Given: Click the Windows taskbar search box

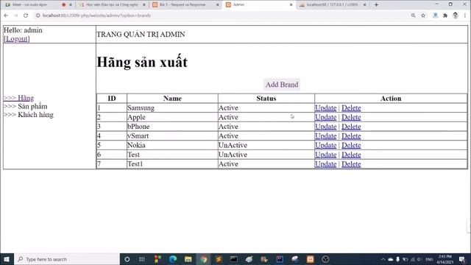Looking at the screenshot, I should [x=67, y=259].
